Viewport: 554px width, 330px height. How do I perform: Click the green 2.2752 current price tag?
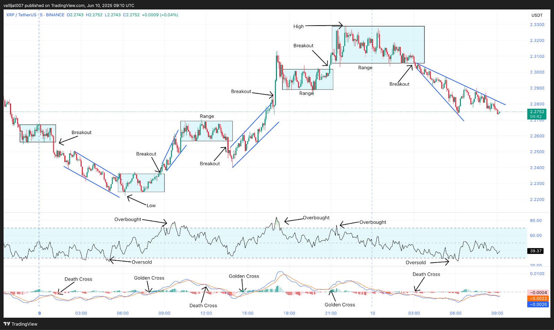click(x=537, y=114)
